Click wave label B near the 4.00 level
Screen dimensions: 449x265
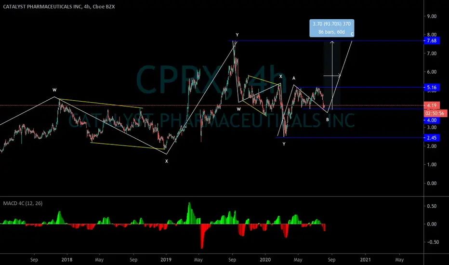pyautogui.click(x=328, y=120)
